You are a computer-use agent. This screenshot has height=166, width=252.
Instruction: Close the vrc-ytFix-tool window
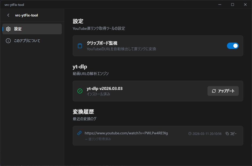click(245, 5)
